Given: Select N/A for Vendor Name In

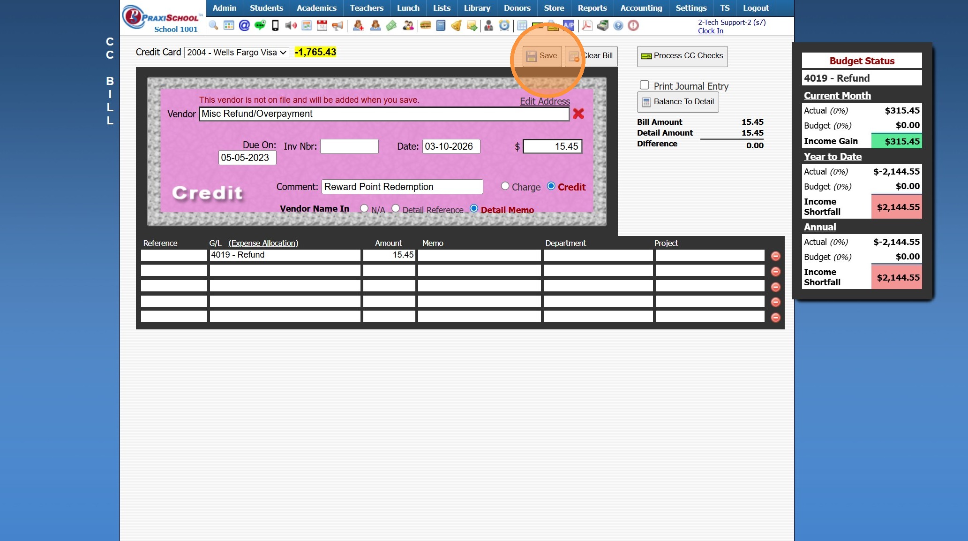Looking at the screenshot, I should click(x=364, y=208).
